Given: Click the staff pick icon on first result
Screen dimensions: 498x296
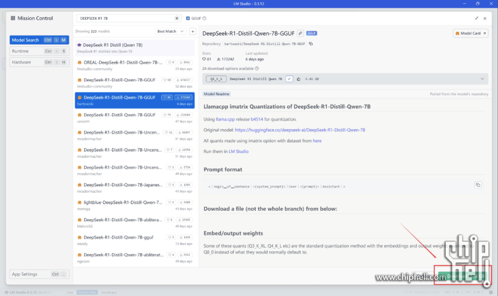Looking at the screenshot, I should tap(79, 45).
